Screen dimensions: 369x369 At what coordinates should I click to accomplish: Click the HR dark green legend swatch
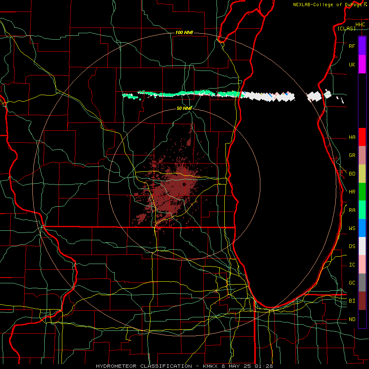click(x=362, y=192)
